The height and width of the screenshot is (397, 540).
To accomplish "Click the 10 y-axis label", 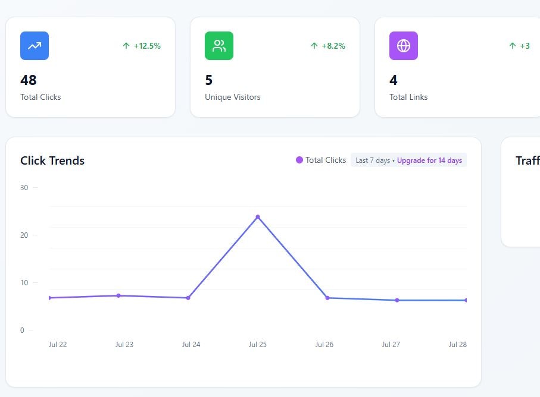I will click(x=24, y=282).
